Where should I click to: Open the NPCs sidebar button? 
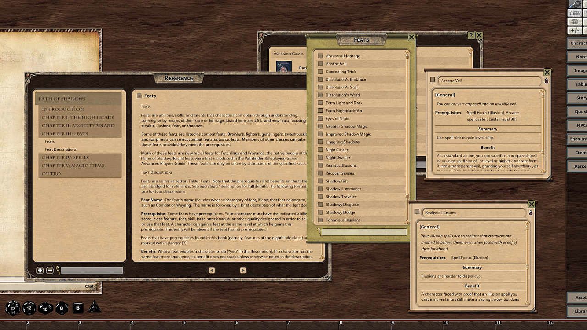pyautogui.click(x=577, y=125)
